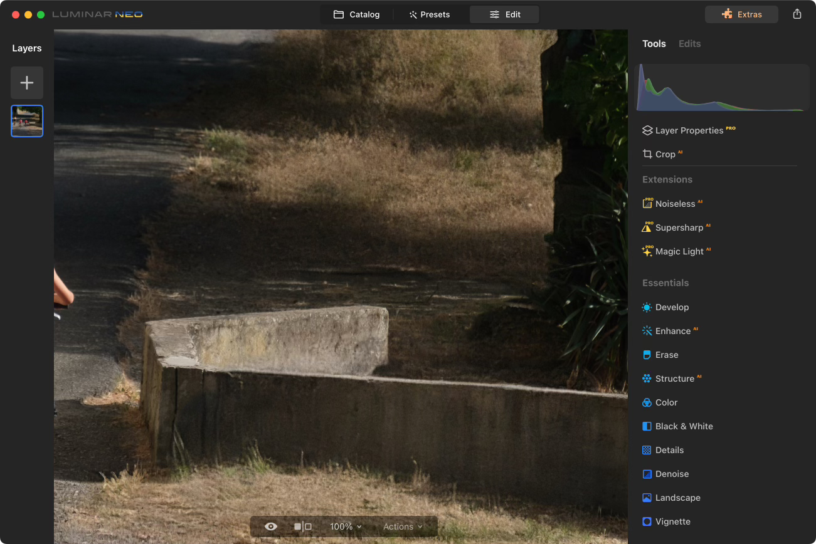Click the Luminar Neo app logo
Image resolution: width=816 pixels, height=544 pixels.
point(97,14)
